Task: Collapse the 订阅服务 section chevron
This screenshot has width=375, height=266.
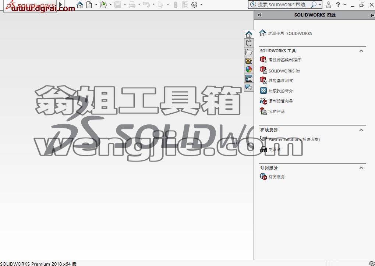Action: coord(361,167)
